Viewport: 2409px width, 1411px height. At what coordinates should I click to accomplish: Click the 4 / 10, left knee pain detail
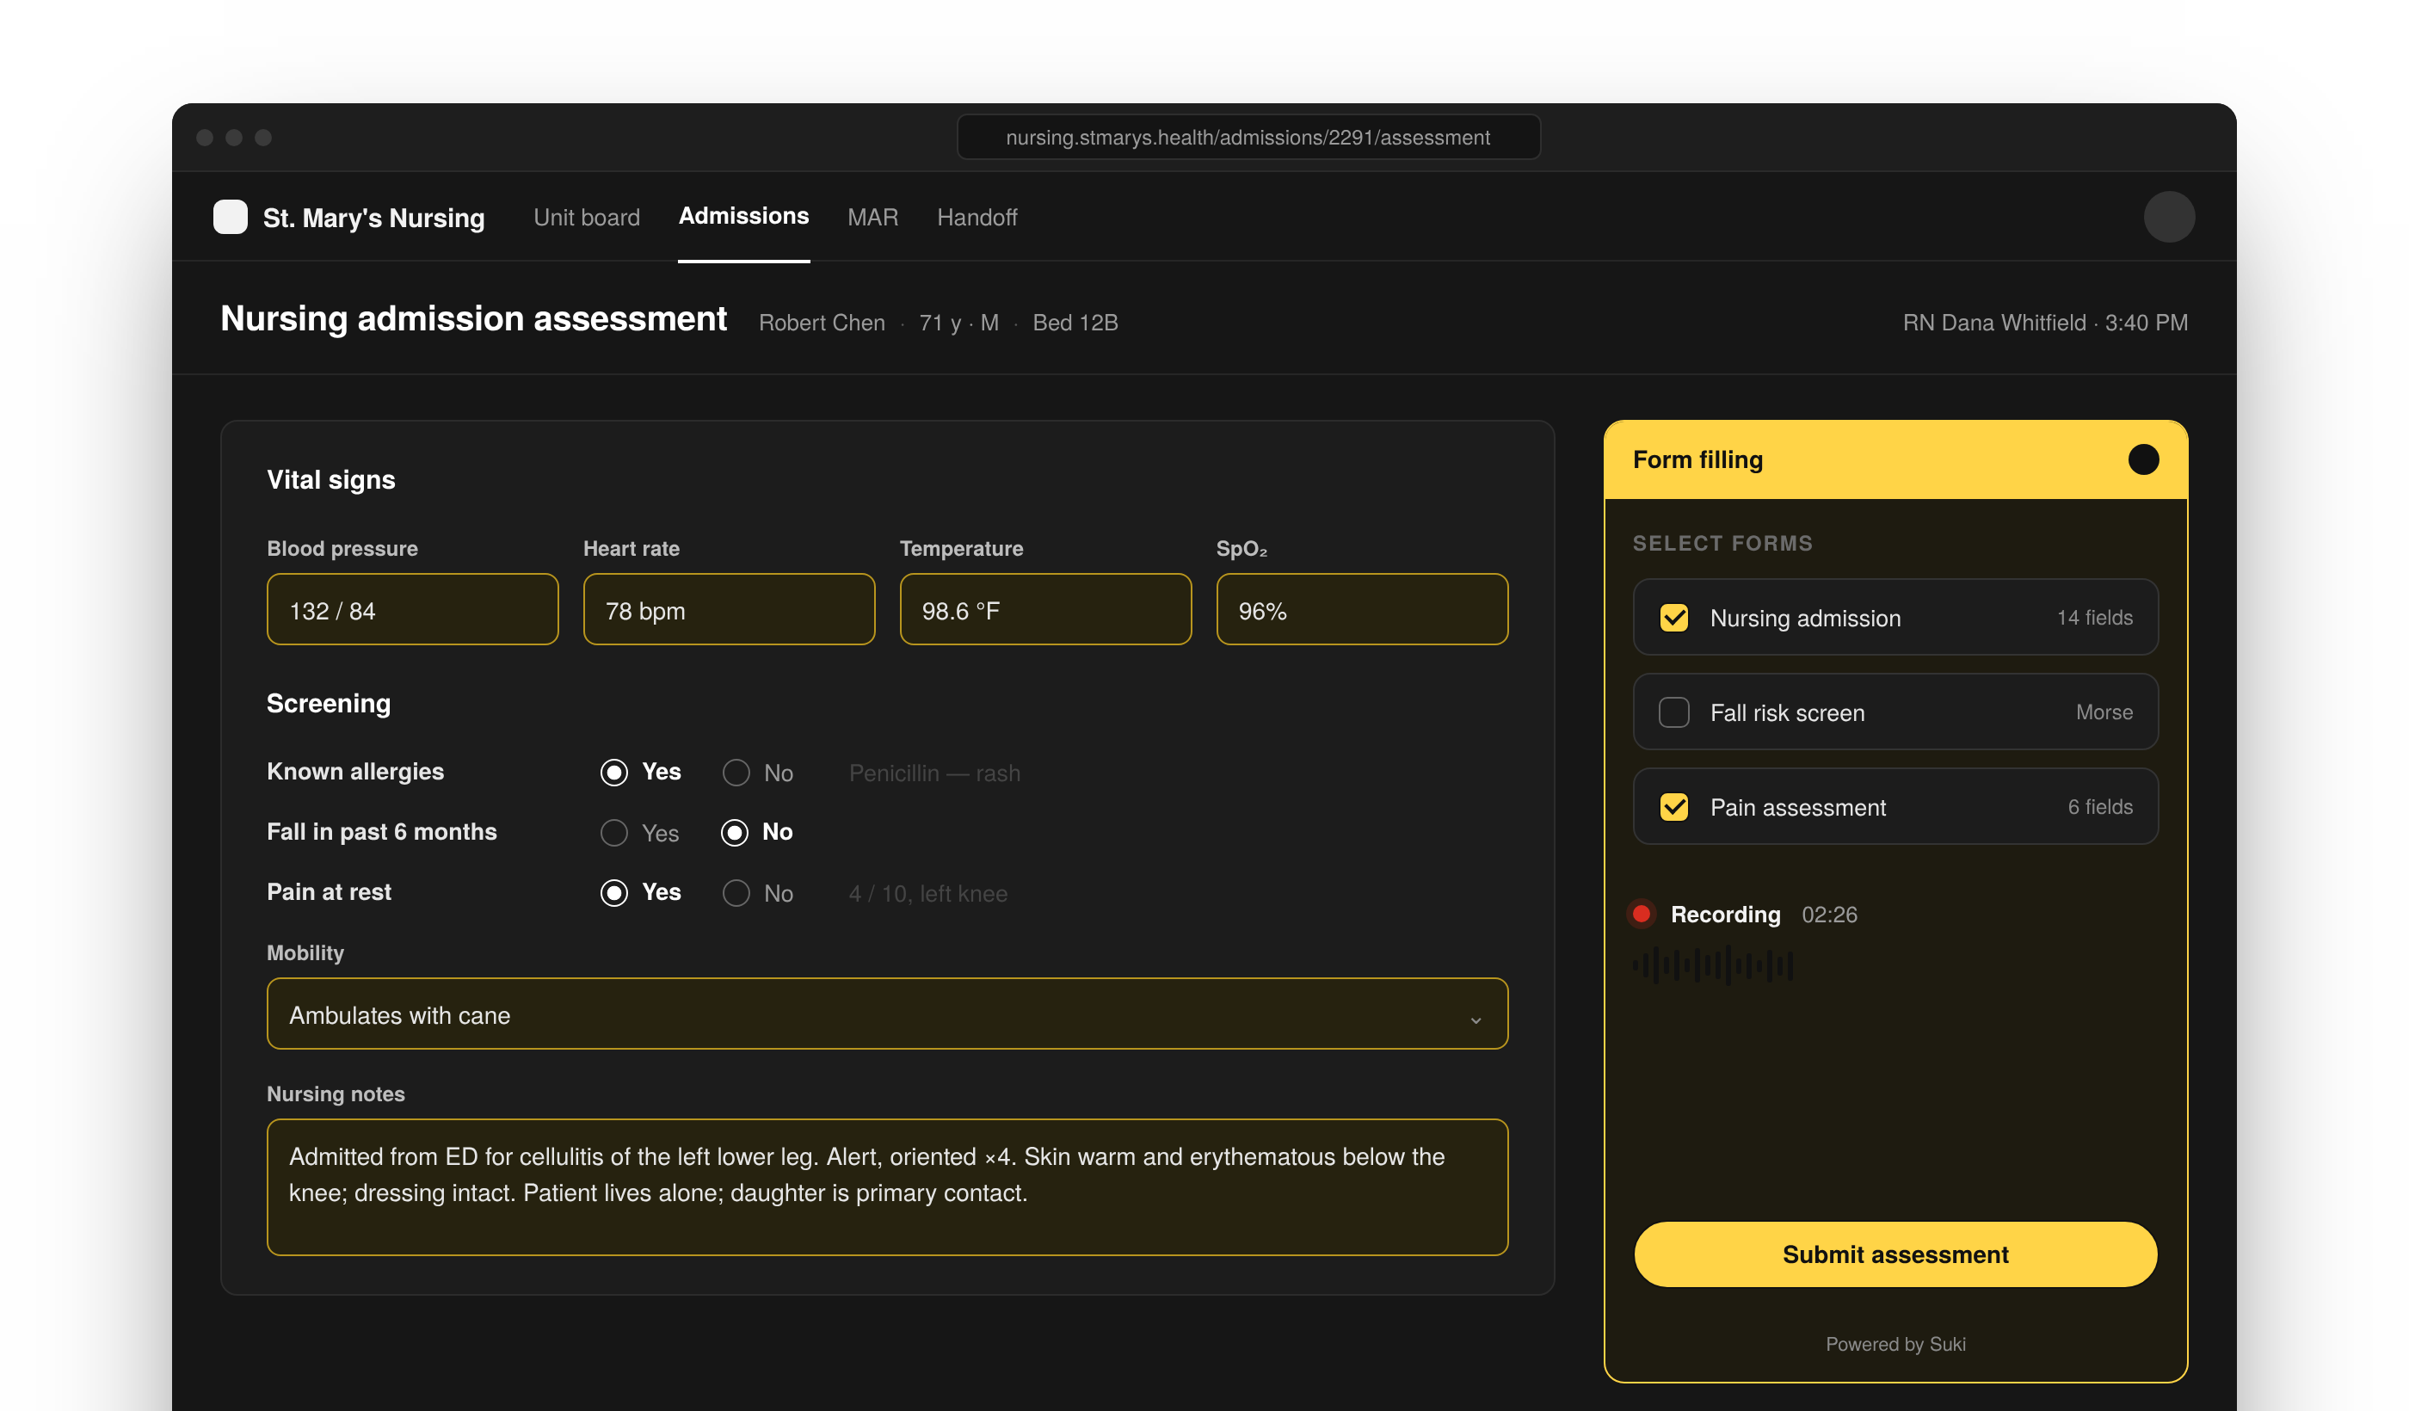pyautogui.click(x=927, y=893)
